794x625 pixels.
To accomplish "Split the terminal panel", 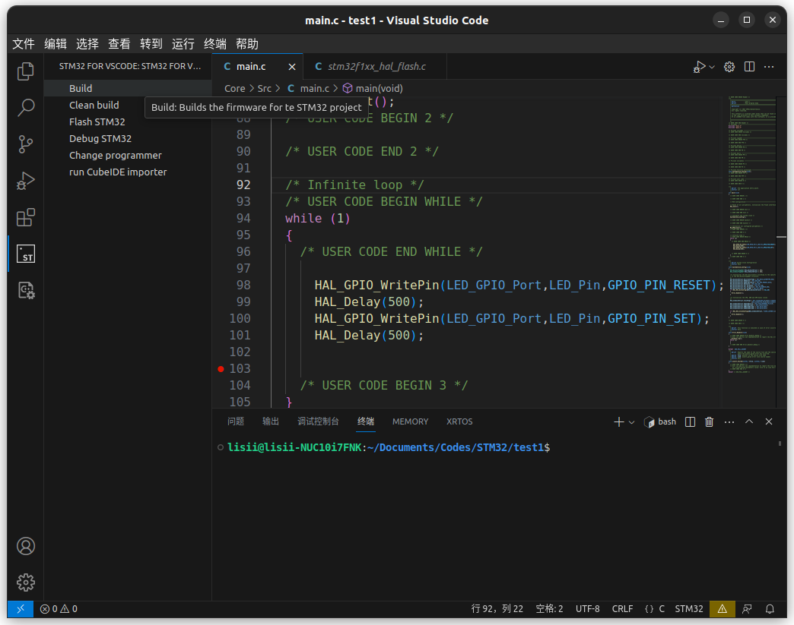I will tap(690, 421).
